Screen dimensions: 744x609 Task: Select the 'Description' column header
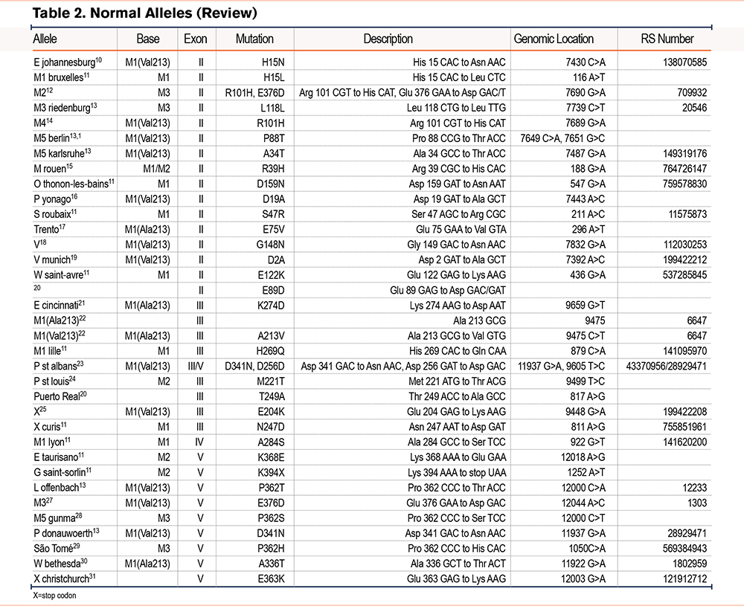(x=388, y=39)
